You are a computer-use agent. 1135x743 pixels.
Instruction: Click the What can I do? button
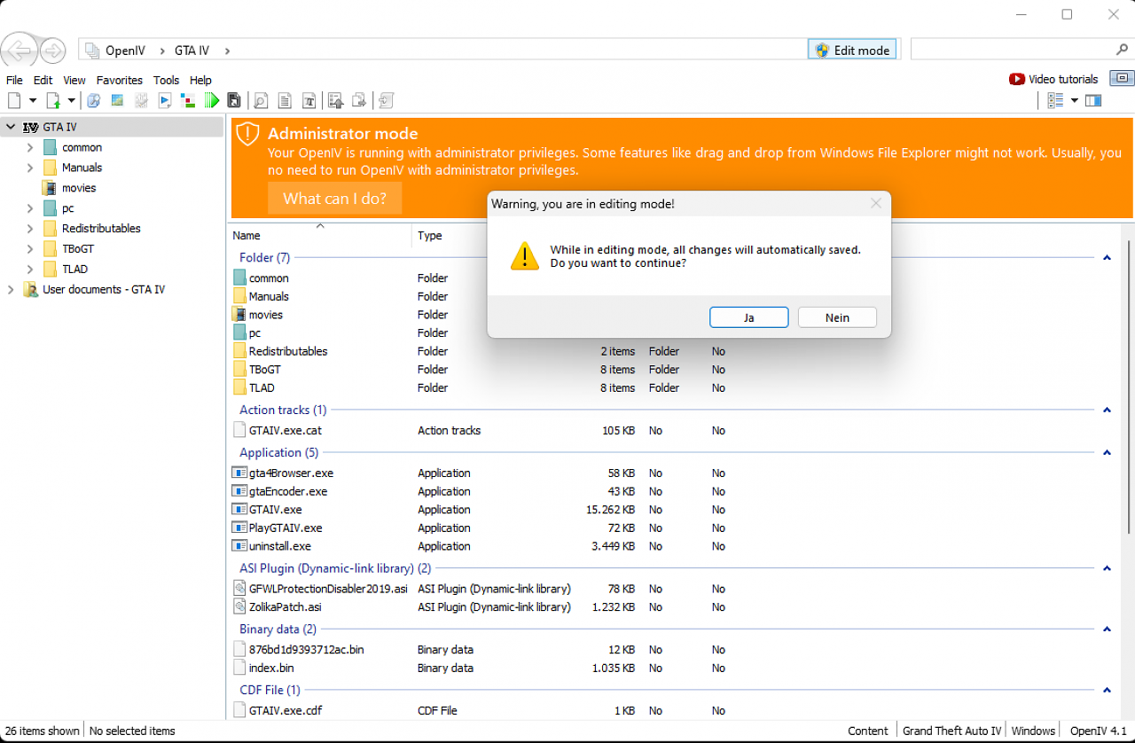pyautogui.click(x=334, y=199)
